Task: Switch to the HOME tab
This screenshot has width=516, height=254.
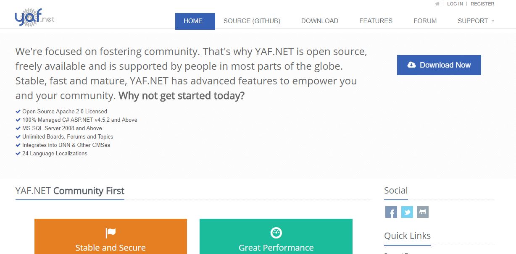Action: (193, 21)
